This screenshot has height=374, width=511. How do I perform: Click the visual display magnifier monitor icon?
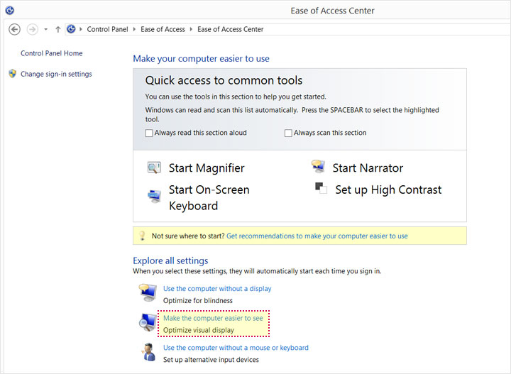[x=148, y=324]
